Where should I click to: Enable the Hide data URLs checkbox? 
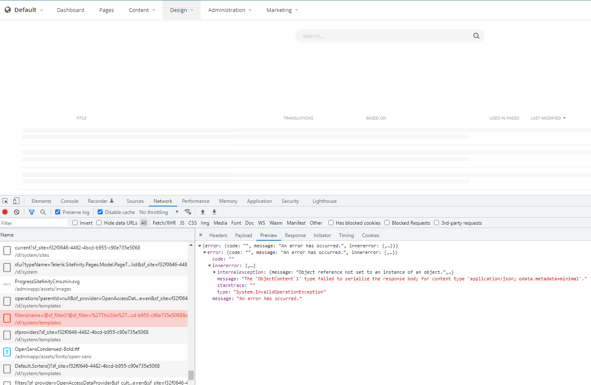(x=99, y=223)
